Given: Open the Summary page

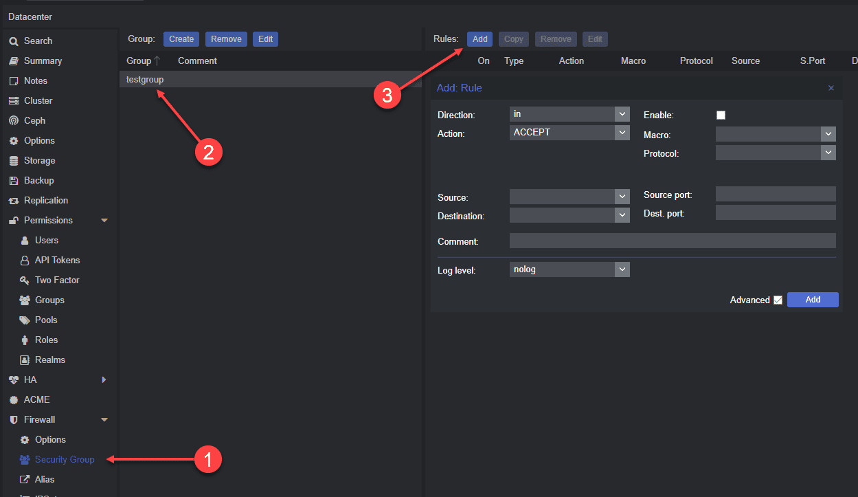Looking at the screenshot, I should tap(43, 61).
